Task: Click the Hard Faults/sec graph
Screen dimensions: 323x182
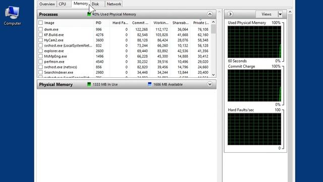Action: 254,129
